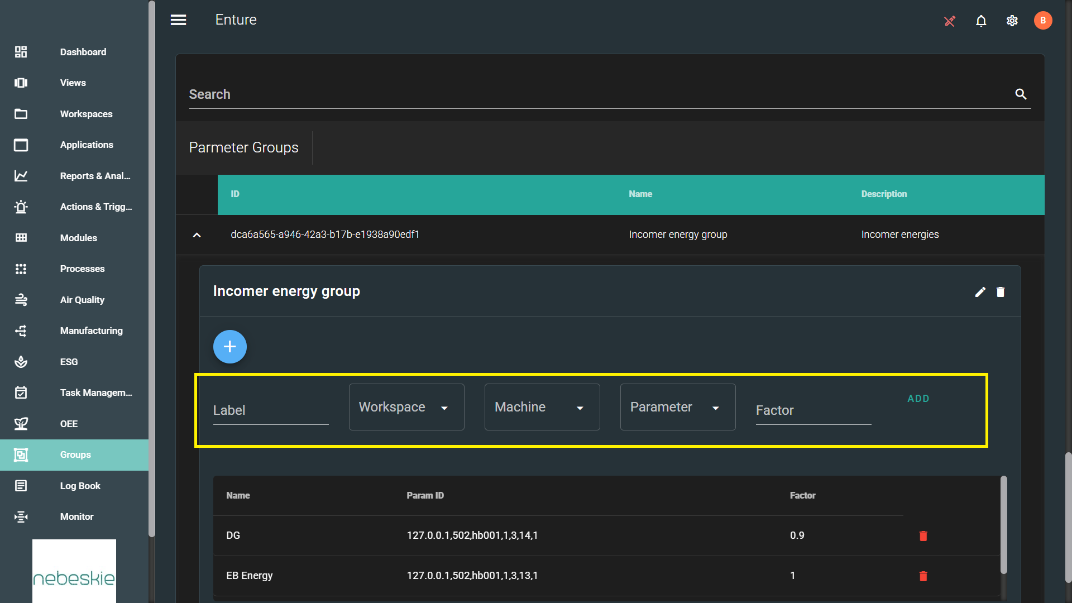Image resolution: width=1072 pixels, height=603 pixels.
Task: Click the Views sidebar icon
Action: [21, 83]
